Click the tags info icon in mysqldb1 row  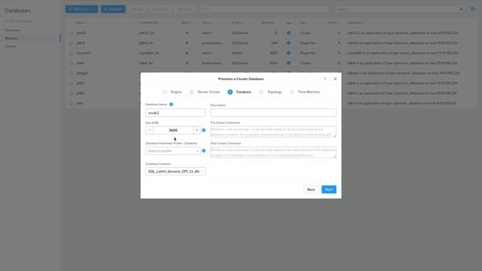[288, 53]
